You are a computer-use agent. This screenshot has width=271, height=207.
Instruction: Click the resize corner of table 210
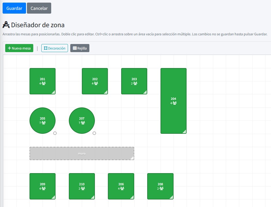(x=93, y=197)
